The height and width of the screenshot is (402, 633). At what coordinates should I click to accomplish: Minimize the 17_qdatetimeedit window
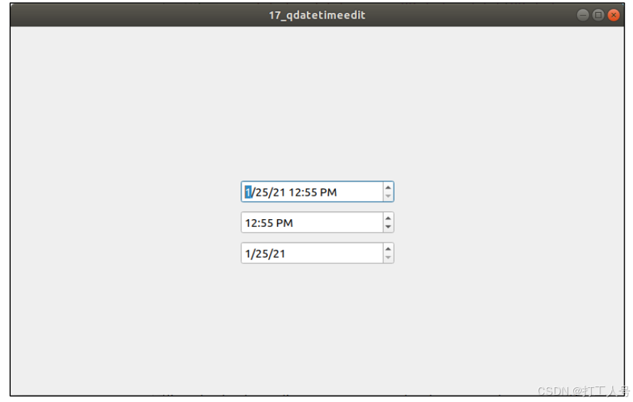(x=582, y=16)
